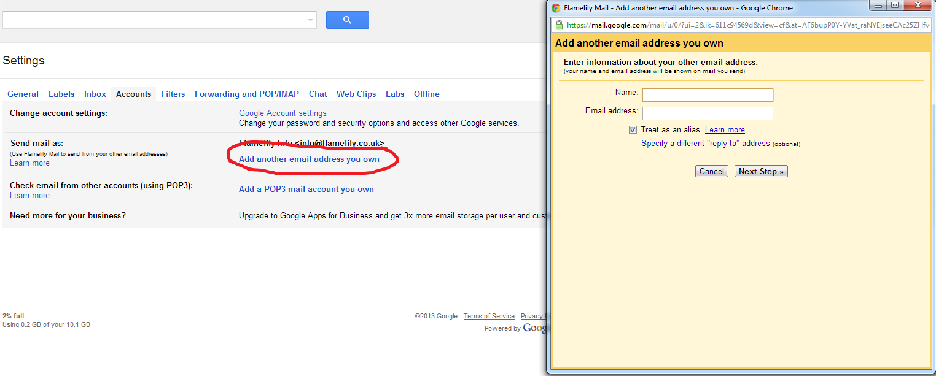Viewport: 936px width, 376px height.
Task: Open 'Add a POP3 mail account you own'
Action: click(x=306, y=189)
